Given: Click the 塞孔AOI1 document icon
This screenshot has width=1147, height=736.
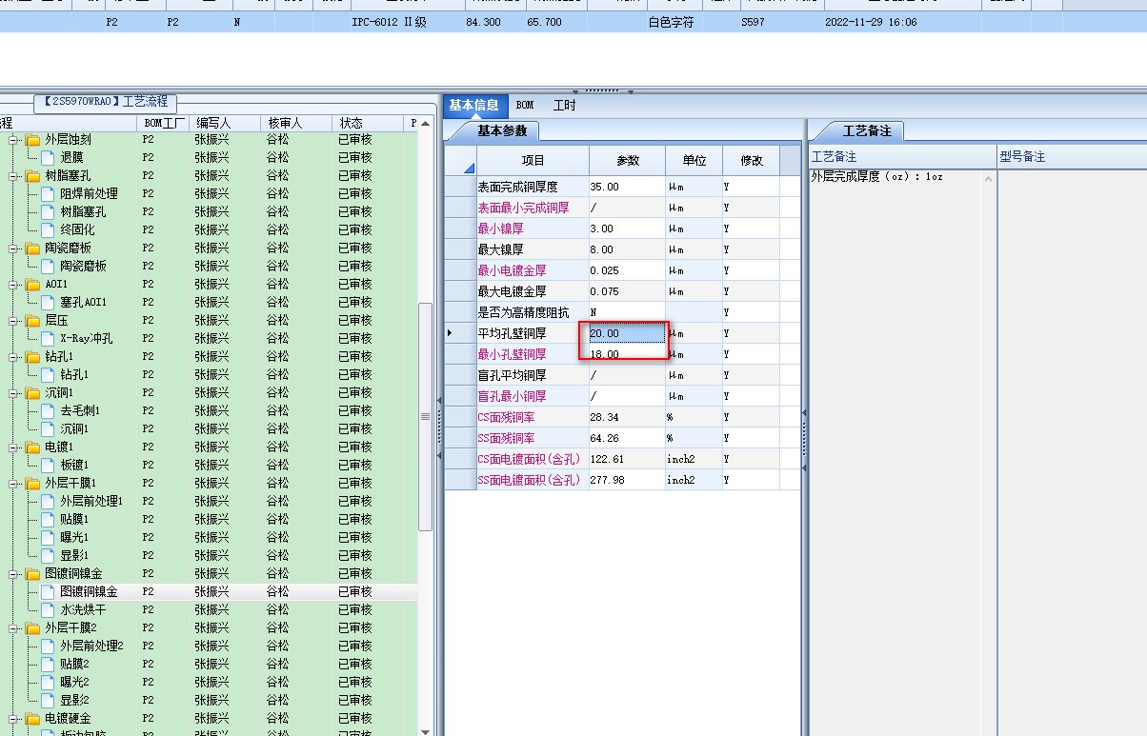Looking at the screenshot, I should pyautogui.click(x=48, y=302).
